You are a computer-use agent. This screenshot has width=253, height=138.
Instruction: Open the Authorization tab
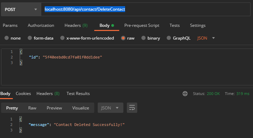pyautogui.click(x=41, y=25)
